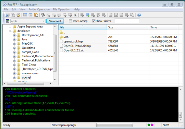Expand the Apple_Support_Area tree node
This screenshot has height=129, width=185.
[x=10, y=27]
